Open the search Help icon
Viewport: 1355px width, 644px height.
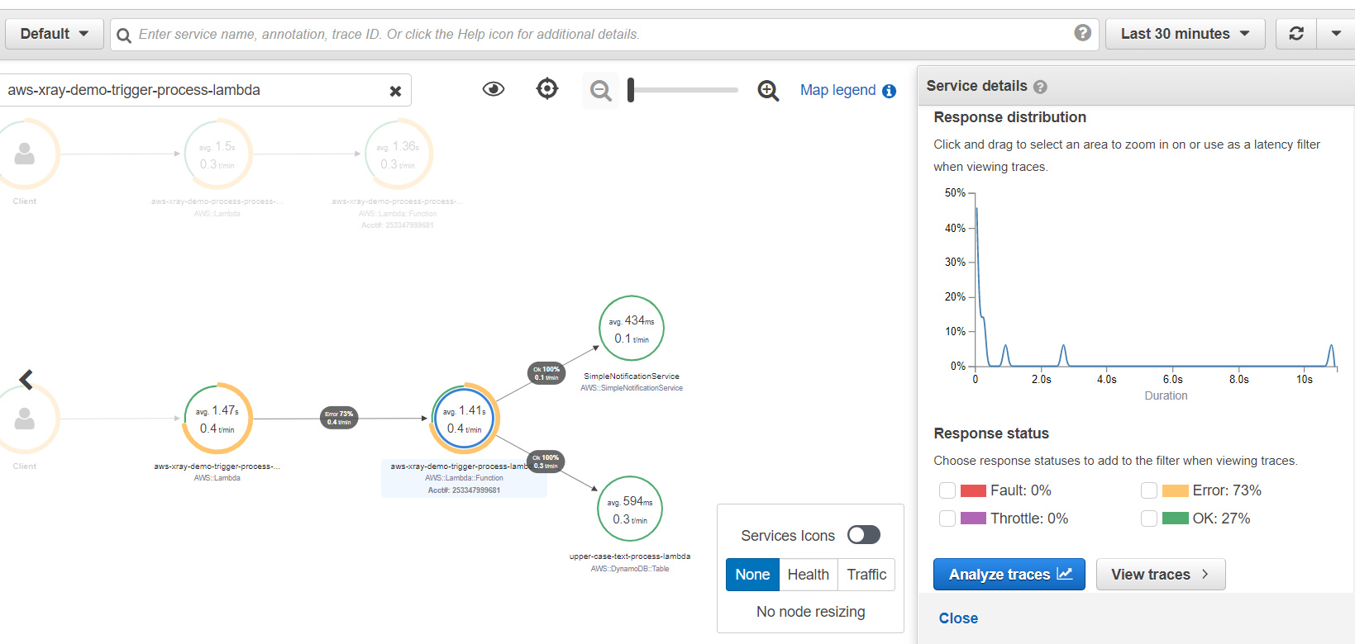click(1082, 33)
